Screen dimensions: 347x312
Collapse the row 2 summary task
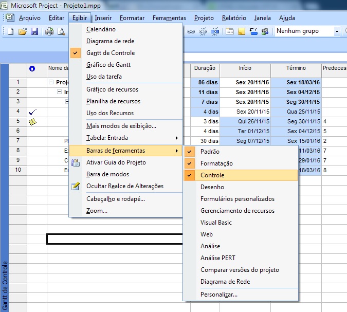coord(59,92)
